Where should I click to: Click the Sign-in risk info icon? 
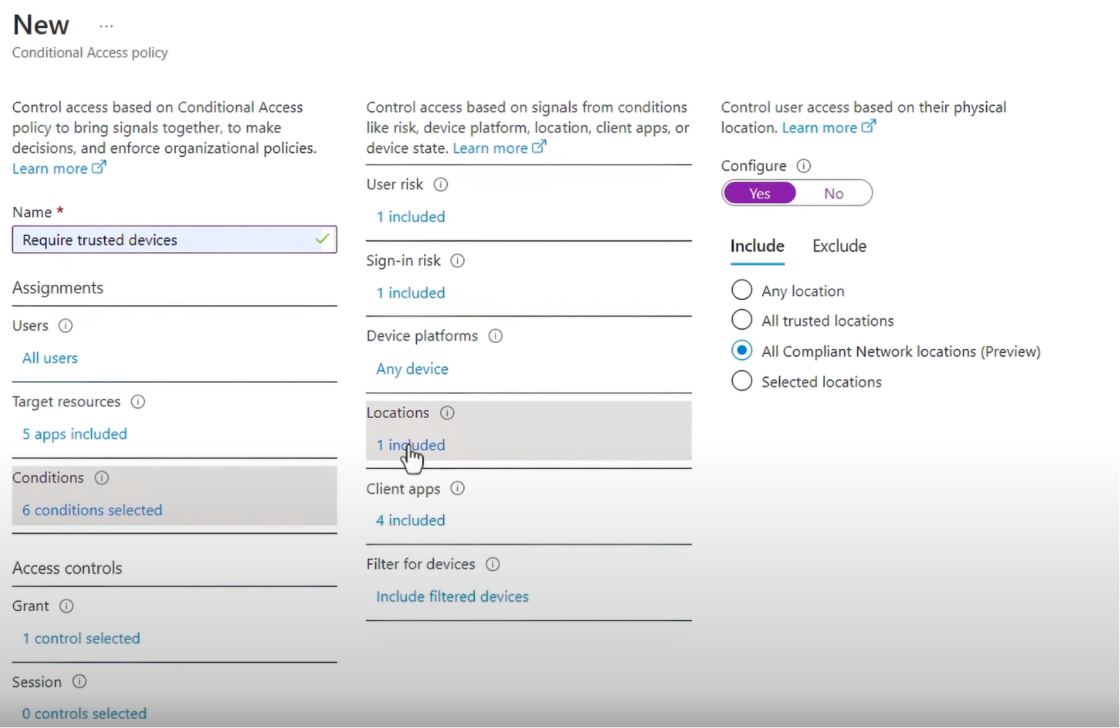coord(458,261)
